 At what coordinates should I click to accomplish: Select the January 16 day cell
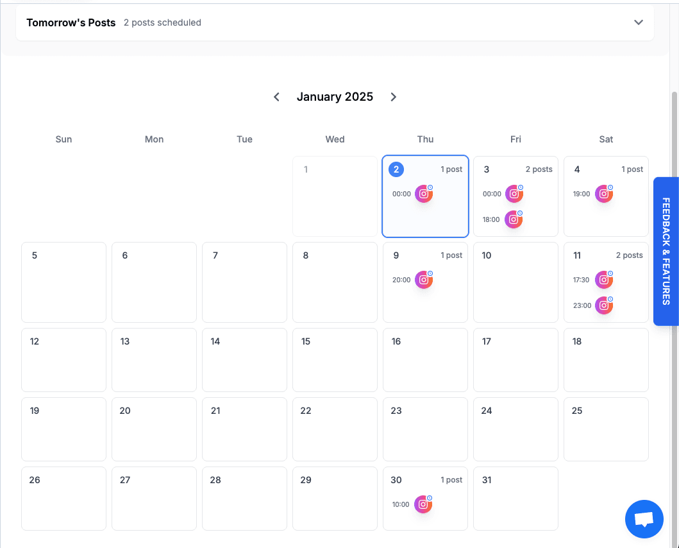(x=425, y=360)
